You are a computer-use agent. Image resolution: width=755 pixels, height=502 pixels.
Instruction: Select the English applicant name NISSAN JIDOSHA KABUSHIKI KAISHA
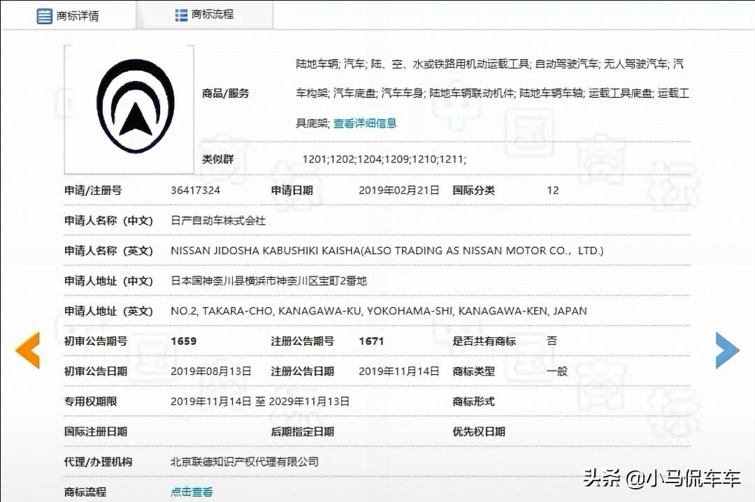(266, 251)
